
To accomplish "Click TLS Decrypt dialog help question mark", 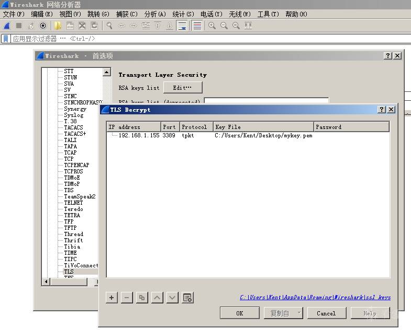I will click(382, 109).
